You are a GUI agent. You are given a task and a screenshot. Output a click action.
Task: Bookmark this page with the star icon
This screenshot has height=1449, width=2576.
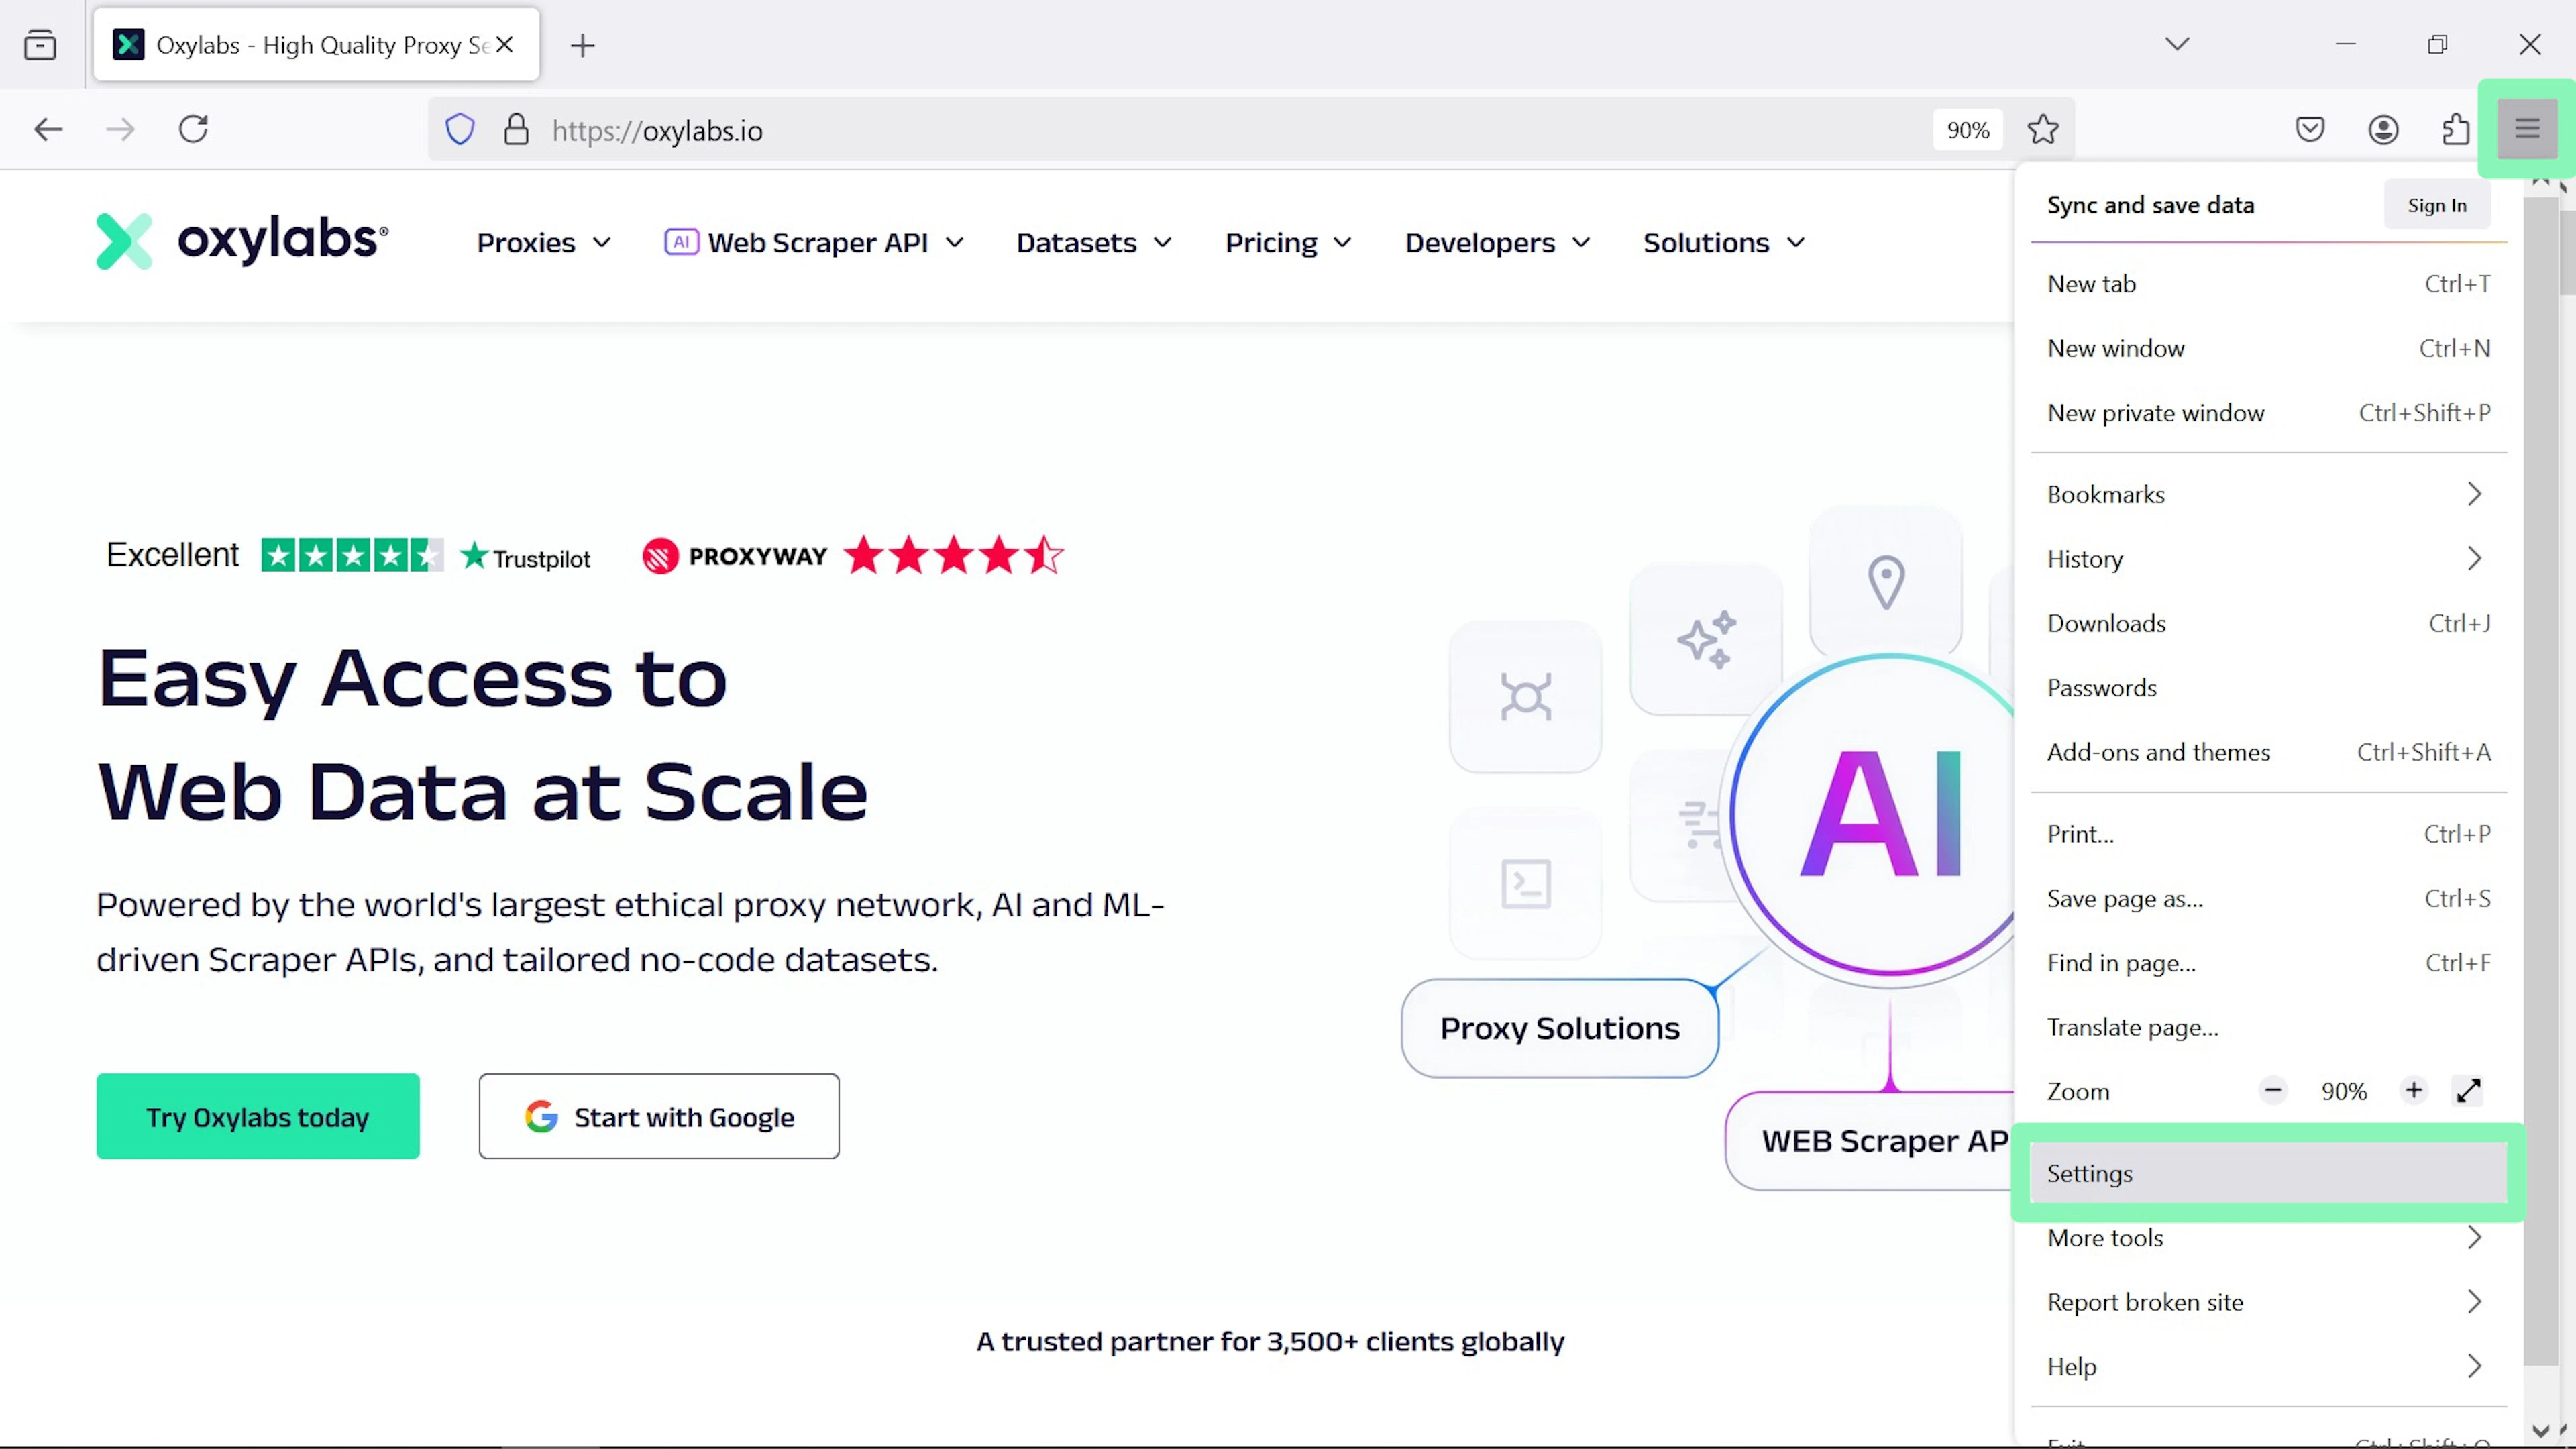coord(2043,129)
